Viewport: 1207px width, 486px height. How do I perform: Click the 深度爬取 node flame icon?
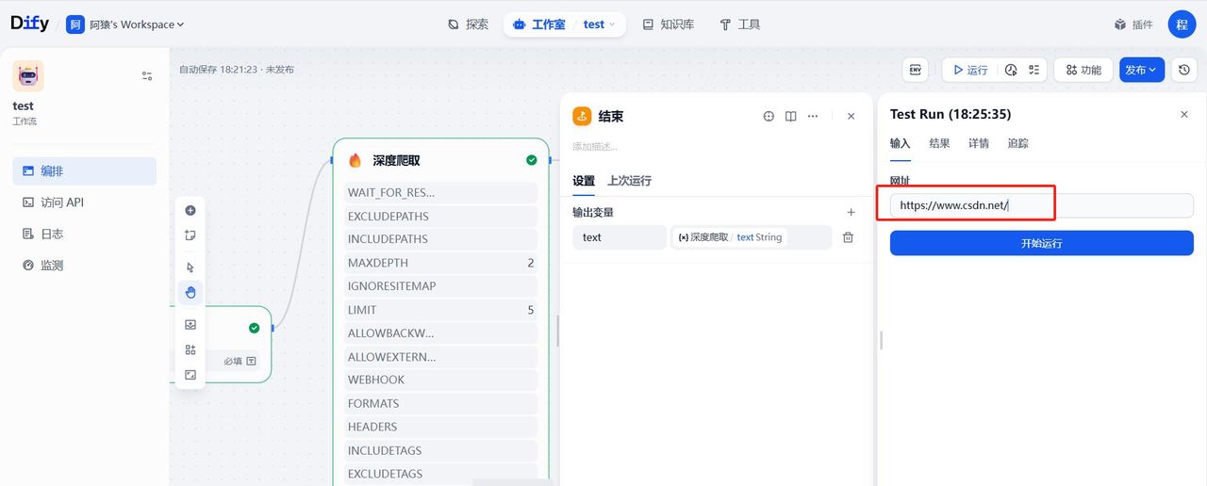[355, 160]
